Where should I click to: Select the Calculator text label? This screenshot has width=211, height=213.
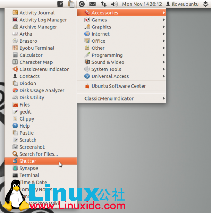pos(31,55)
